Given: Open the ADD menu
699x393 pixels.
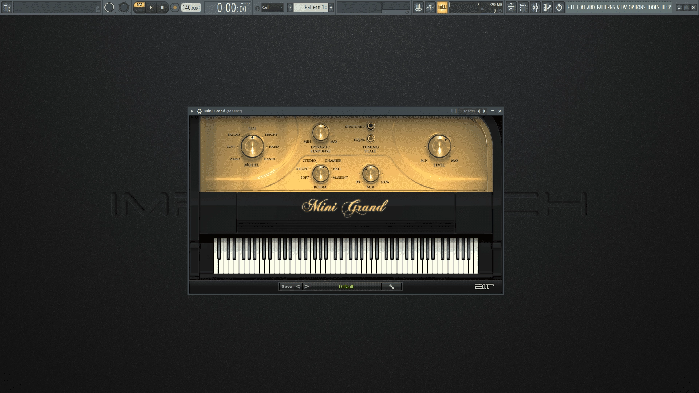Looking at the screenshot, I should click(x=591, y=7).
